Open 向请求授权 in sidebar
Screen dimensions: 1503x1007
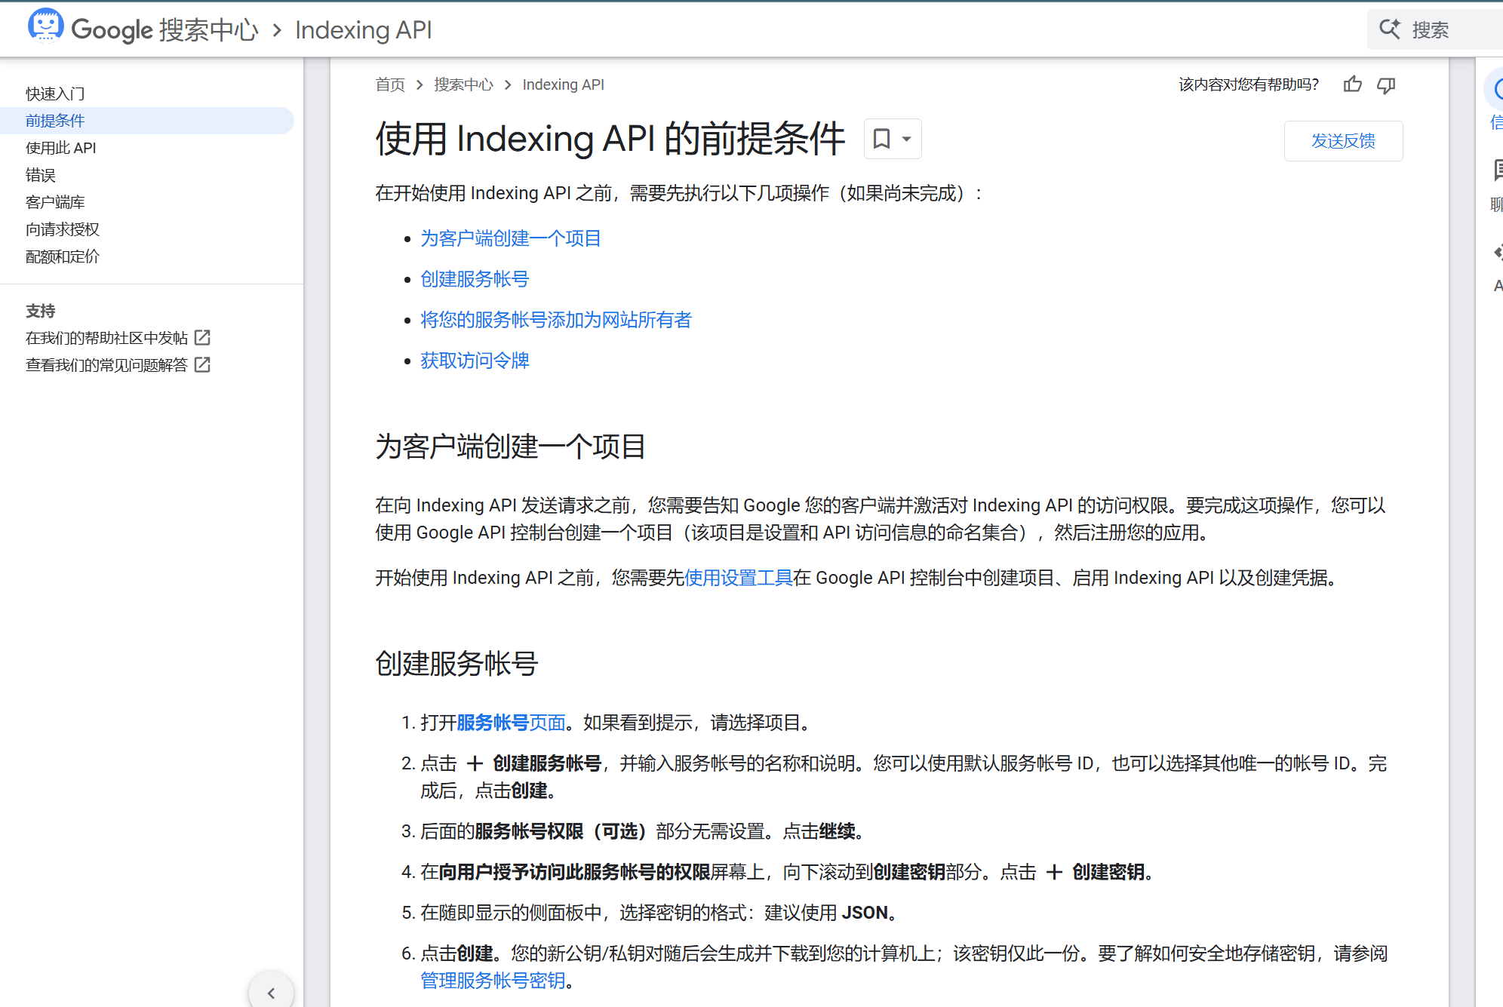coord(63,229)
